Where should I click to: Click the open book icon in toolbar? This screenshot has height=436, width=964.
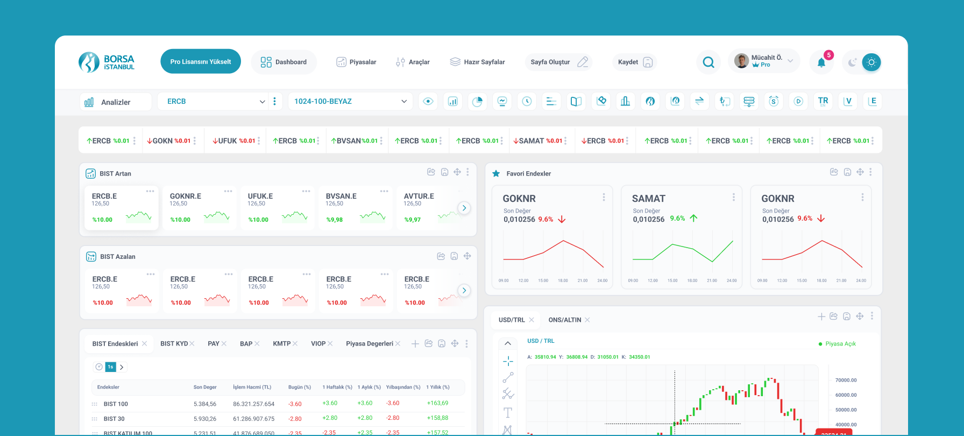576,101
